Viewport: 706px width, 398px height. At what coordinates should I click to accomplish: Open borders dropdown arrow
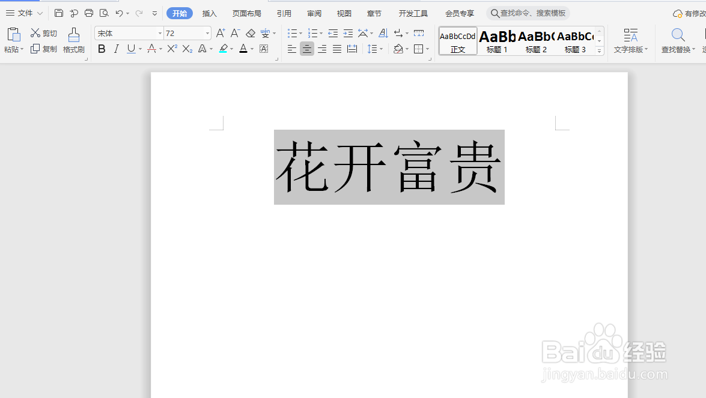(427, 49)
